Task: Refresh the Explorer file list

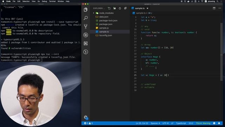Action: 120,8
